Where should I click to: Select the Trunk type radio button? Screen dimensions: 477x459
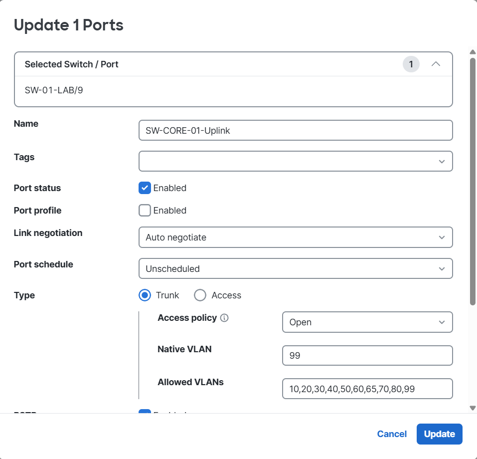(145, 295)
